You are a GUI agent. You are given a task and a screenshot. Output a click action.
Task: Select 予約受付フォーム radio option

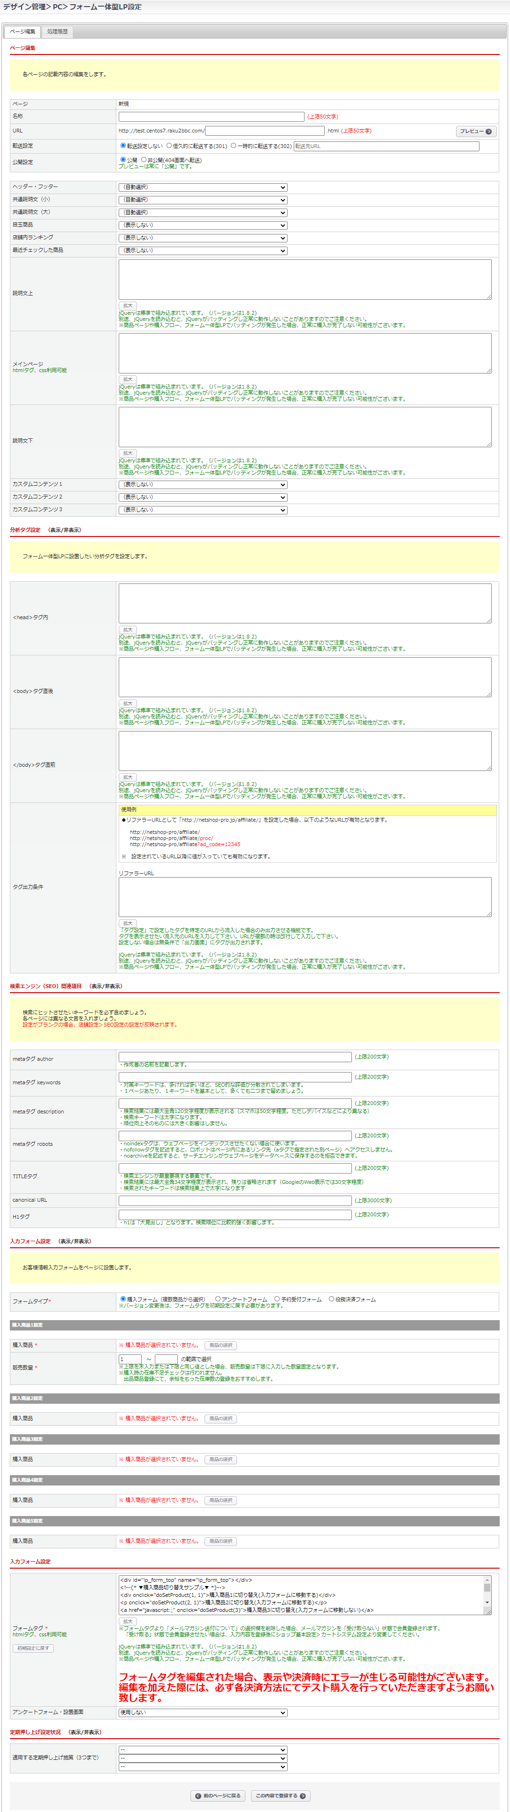pos(277,1299)
